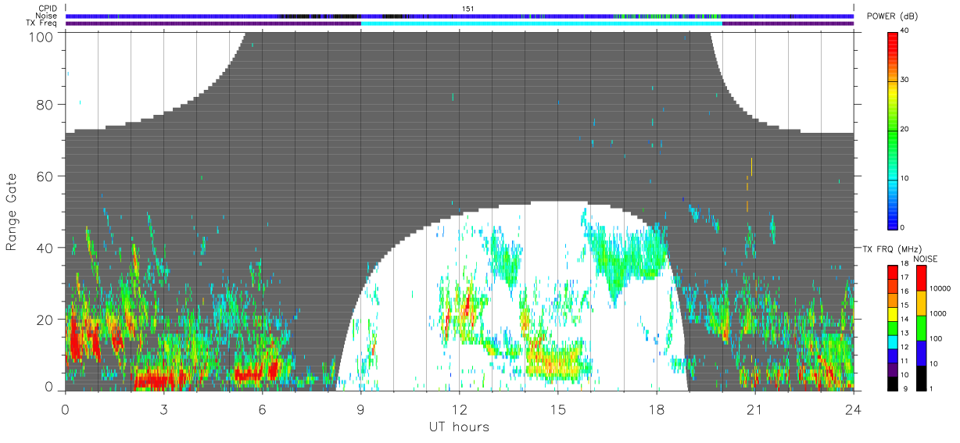The height and width of the screenshot is (443, 960).
Task: Click the 18 tick on UT hours axis
Action: [656, 409]
